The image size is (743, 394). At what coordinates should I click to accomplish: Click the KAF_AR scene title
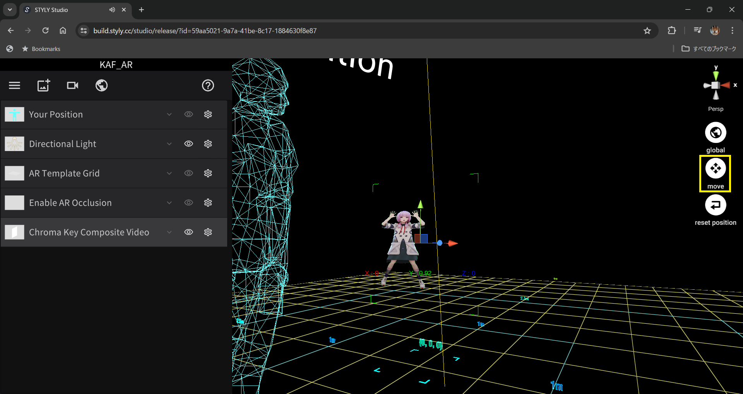116,65
